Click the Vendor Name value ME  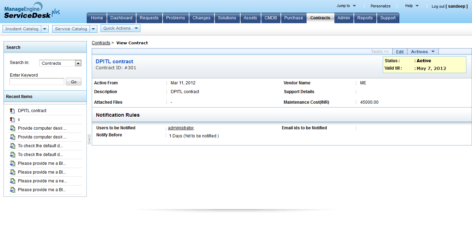pos(363,83)
